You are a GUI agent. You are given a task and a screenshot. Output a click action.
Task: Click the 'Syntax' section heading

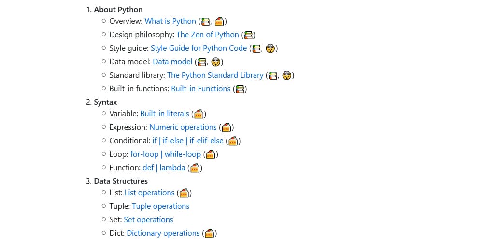105,102
